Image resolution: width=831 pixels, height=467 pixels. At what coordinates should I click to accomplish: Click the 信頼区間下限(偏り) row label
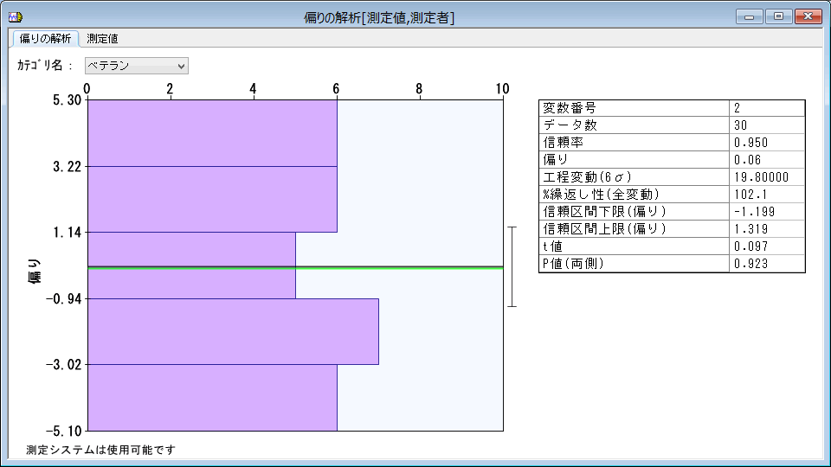coord(605,212)
